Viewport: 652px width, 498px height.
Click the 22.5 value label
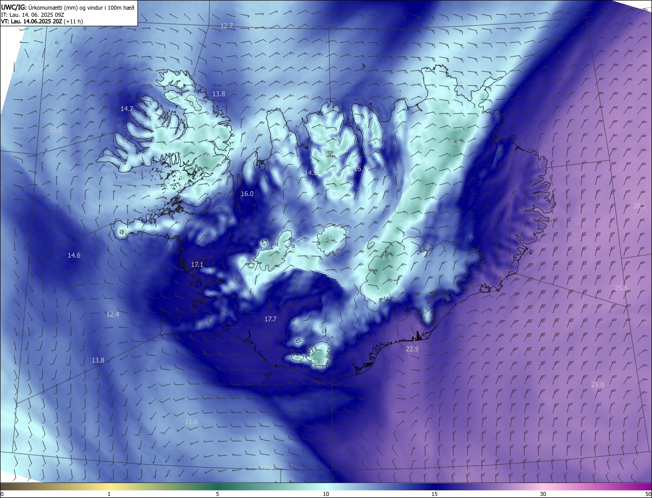[412, 349]
